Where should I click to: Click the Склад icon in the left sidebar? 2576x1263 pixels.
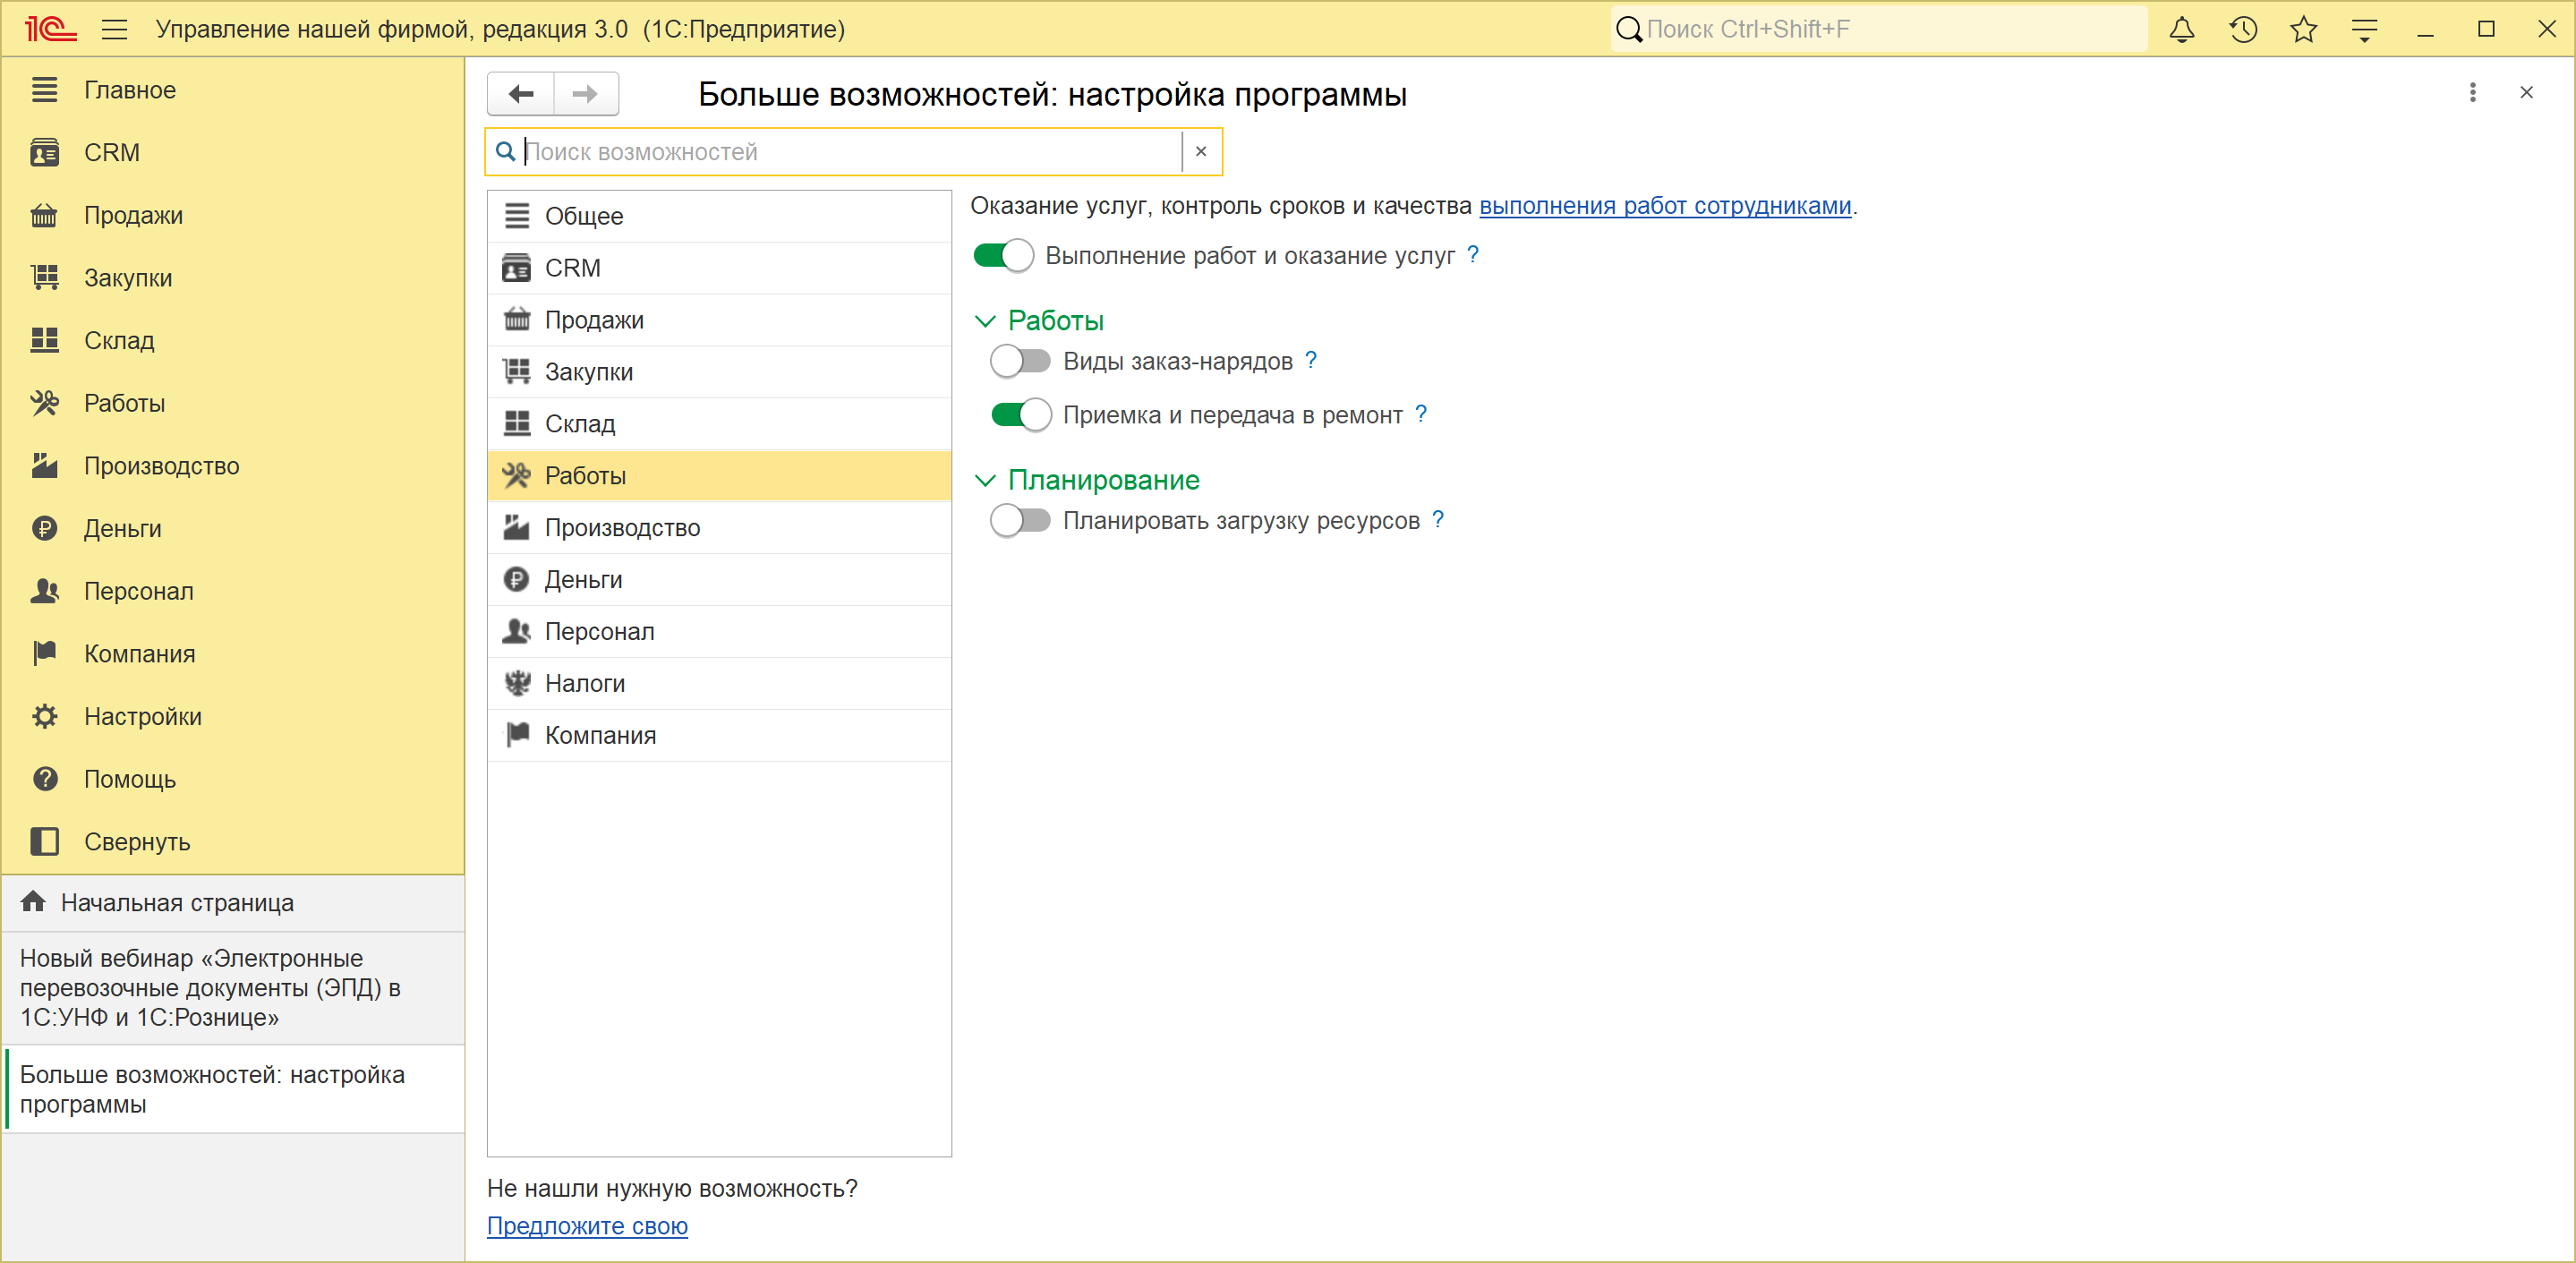click(x=44, y=340)
